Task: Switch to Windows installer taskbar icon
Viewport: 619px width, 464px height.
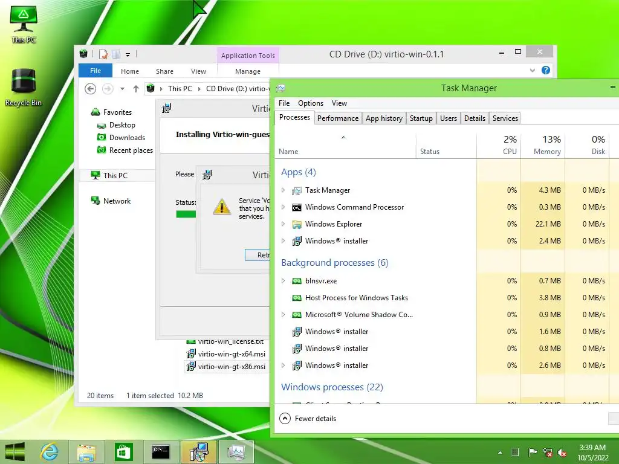Action: (199, 452)
